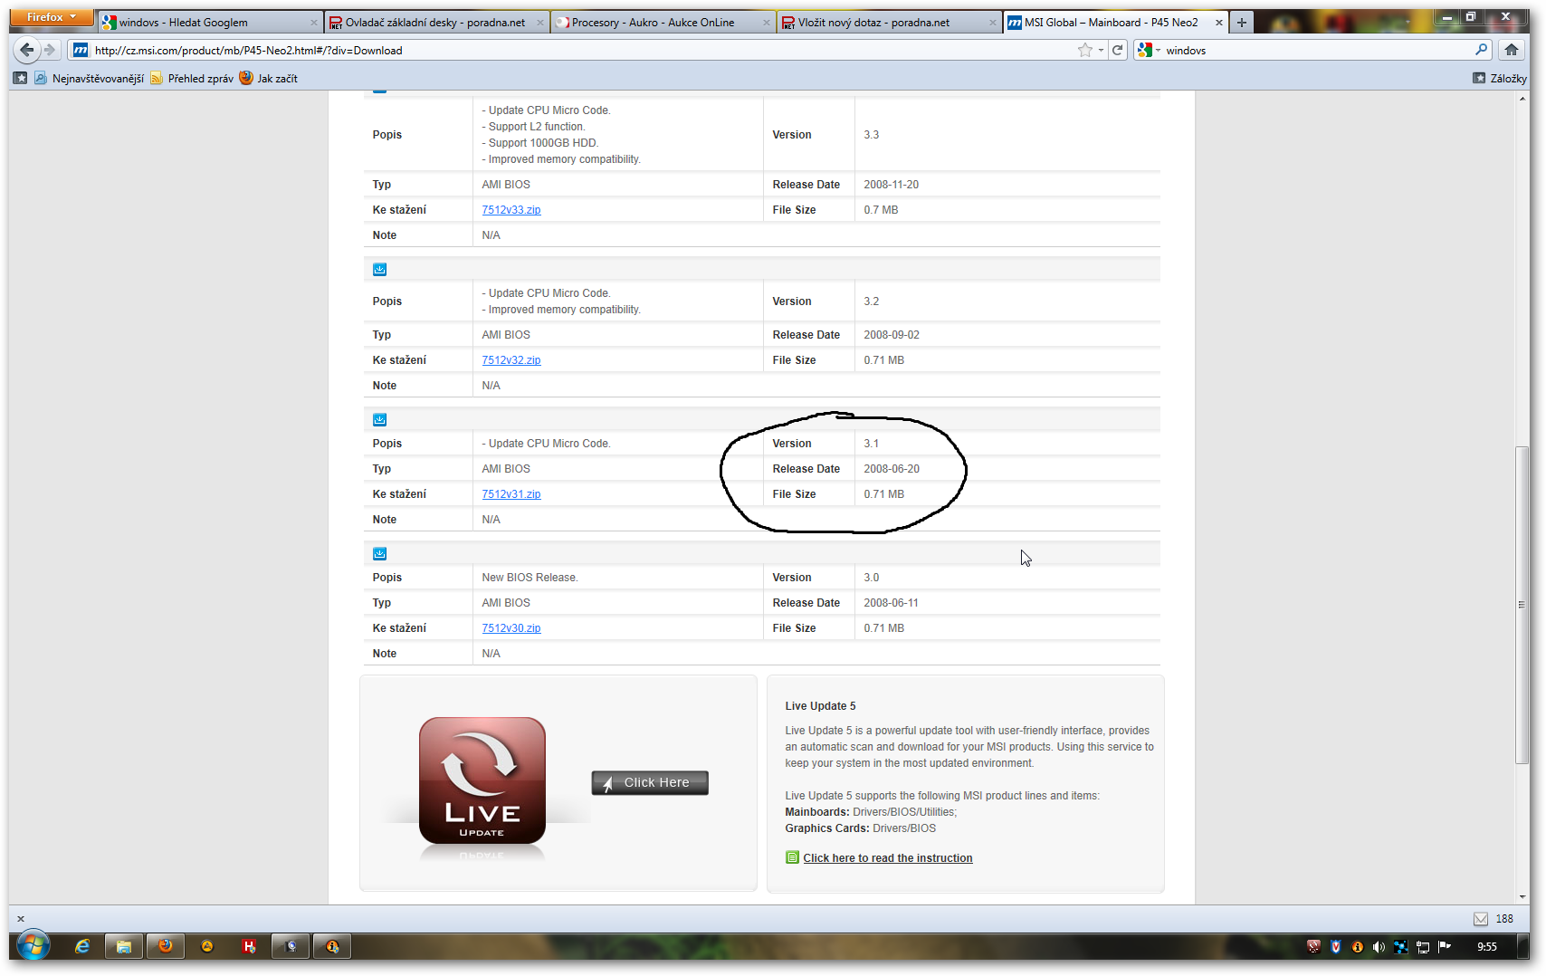Download the 7512v31.zip BIOS file

[x=511, y=494]
